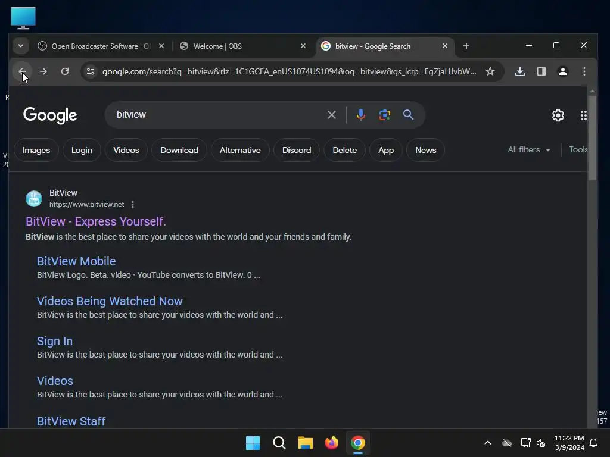This screenshot has width=610, height=457.
Task: Select the Download filter chip
Action: (x=179, y=150)
